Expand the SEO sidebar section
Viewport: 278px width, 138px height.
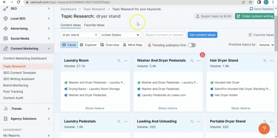click(49, 8)
